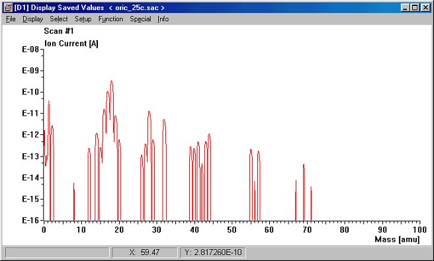Close the oric_25c.sac window

tap(425, 7)
